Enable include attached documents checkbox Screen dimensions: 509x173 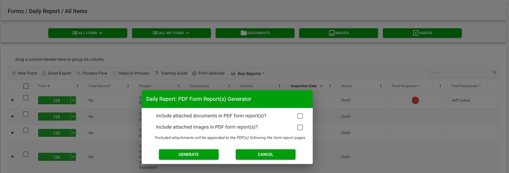300,116
